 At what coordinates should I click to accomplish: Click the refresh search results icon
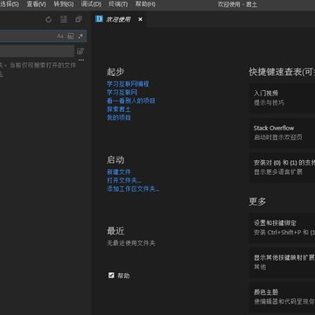48,19
